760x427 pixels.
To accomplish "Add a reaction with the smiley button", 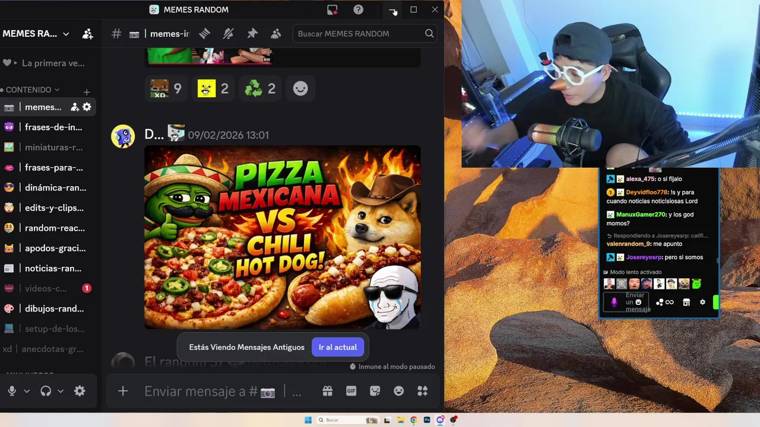I will [x=300, y=88].
